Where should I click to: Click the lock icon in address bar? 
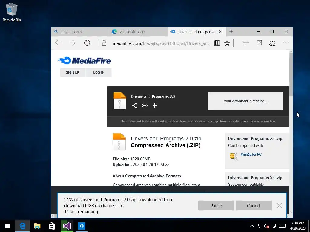104,43
